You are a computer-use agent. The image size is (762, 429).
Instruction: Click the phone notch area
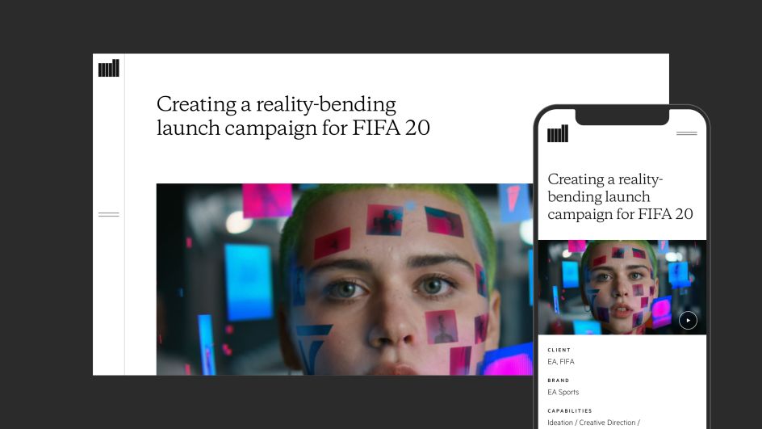pyautogui.click(x=622, y=116)
